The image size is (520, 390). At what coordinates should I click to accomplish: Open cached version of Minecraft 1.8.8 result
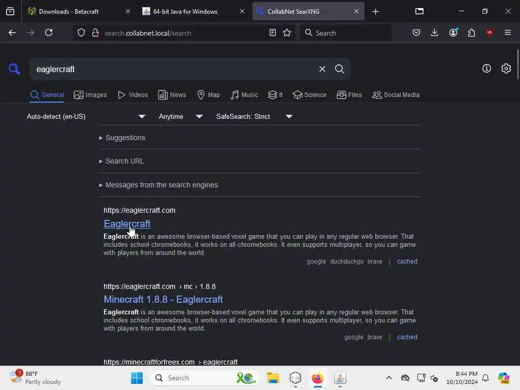tap(407, 337)
